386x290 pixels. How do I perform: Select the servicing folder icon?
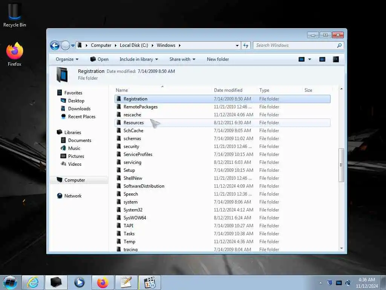(119, 162)
